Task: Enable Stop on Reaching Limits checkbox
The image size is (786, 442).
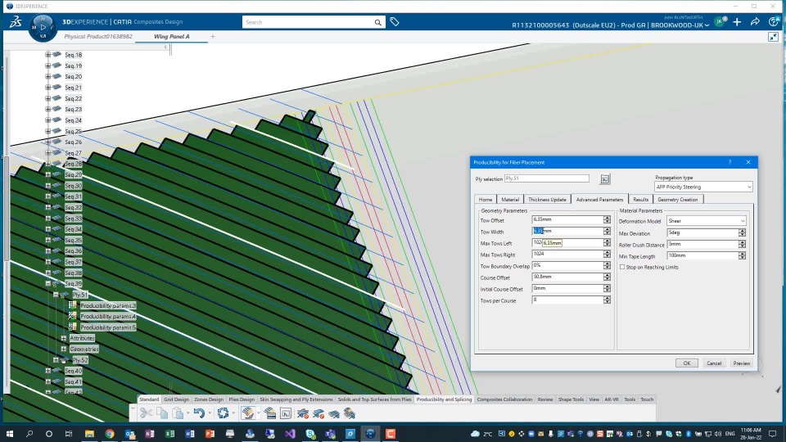Action: coord(622,267)
